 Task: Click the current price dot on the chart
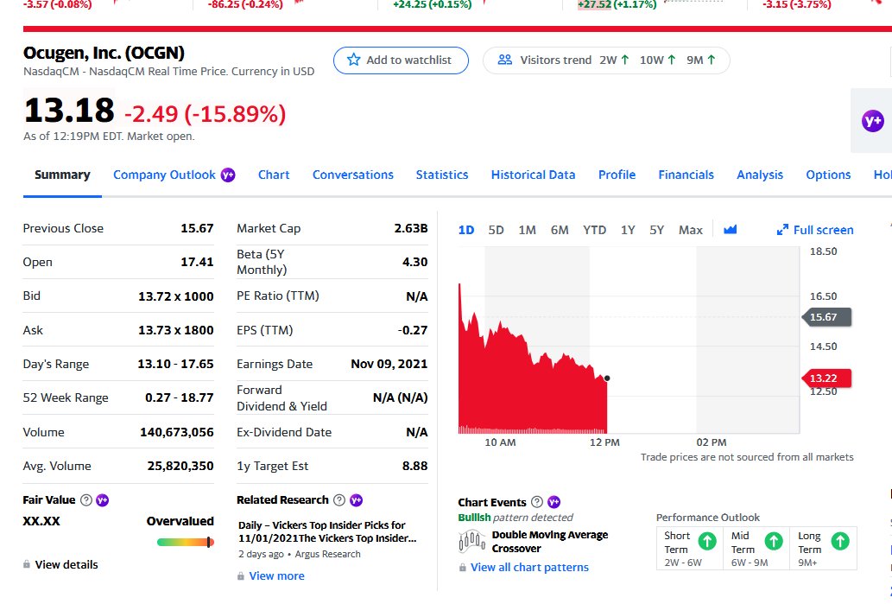coord(607,378)
